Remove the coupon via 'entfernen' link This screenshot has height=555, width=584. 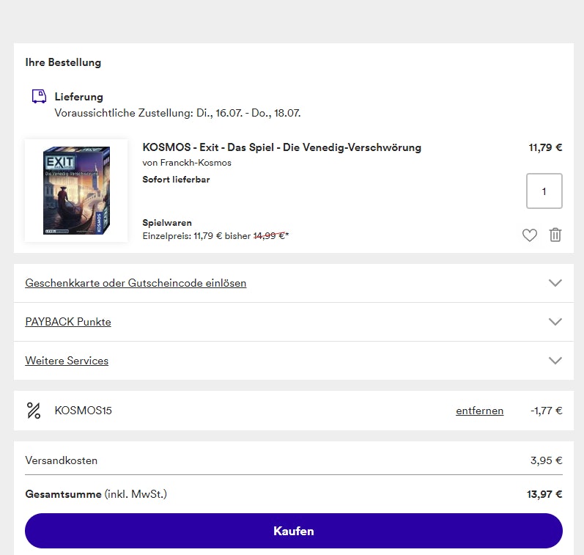point(479,411)
